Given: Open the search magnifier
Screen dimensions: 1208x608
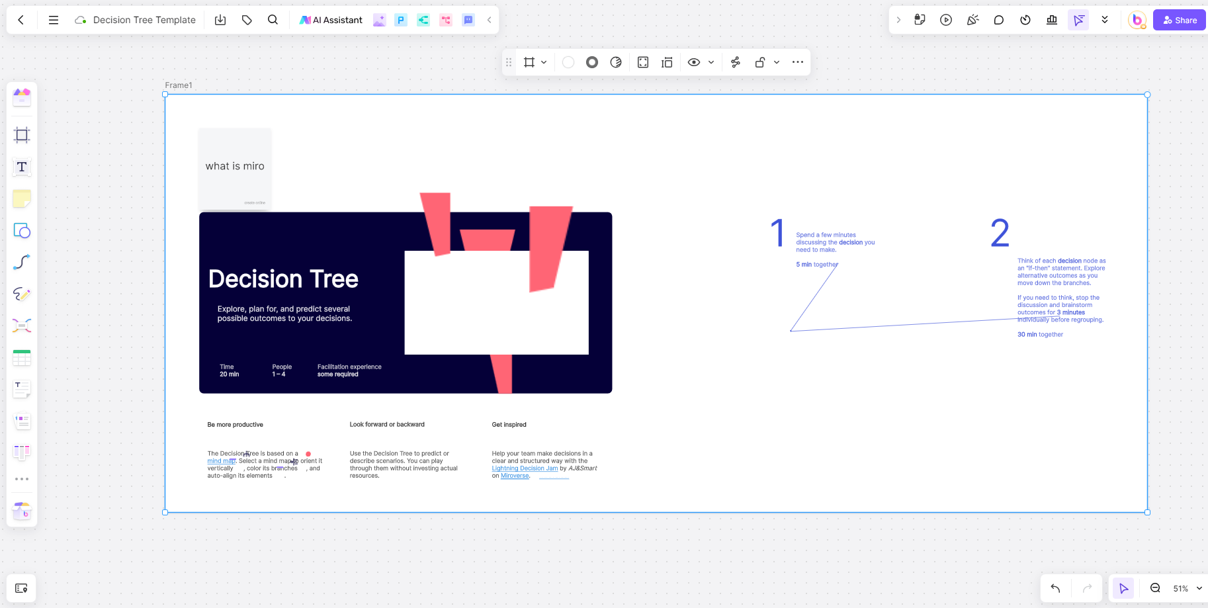Looking at the screenshot, I should (x=273, y=20).
